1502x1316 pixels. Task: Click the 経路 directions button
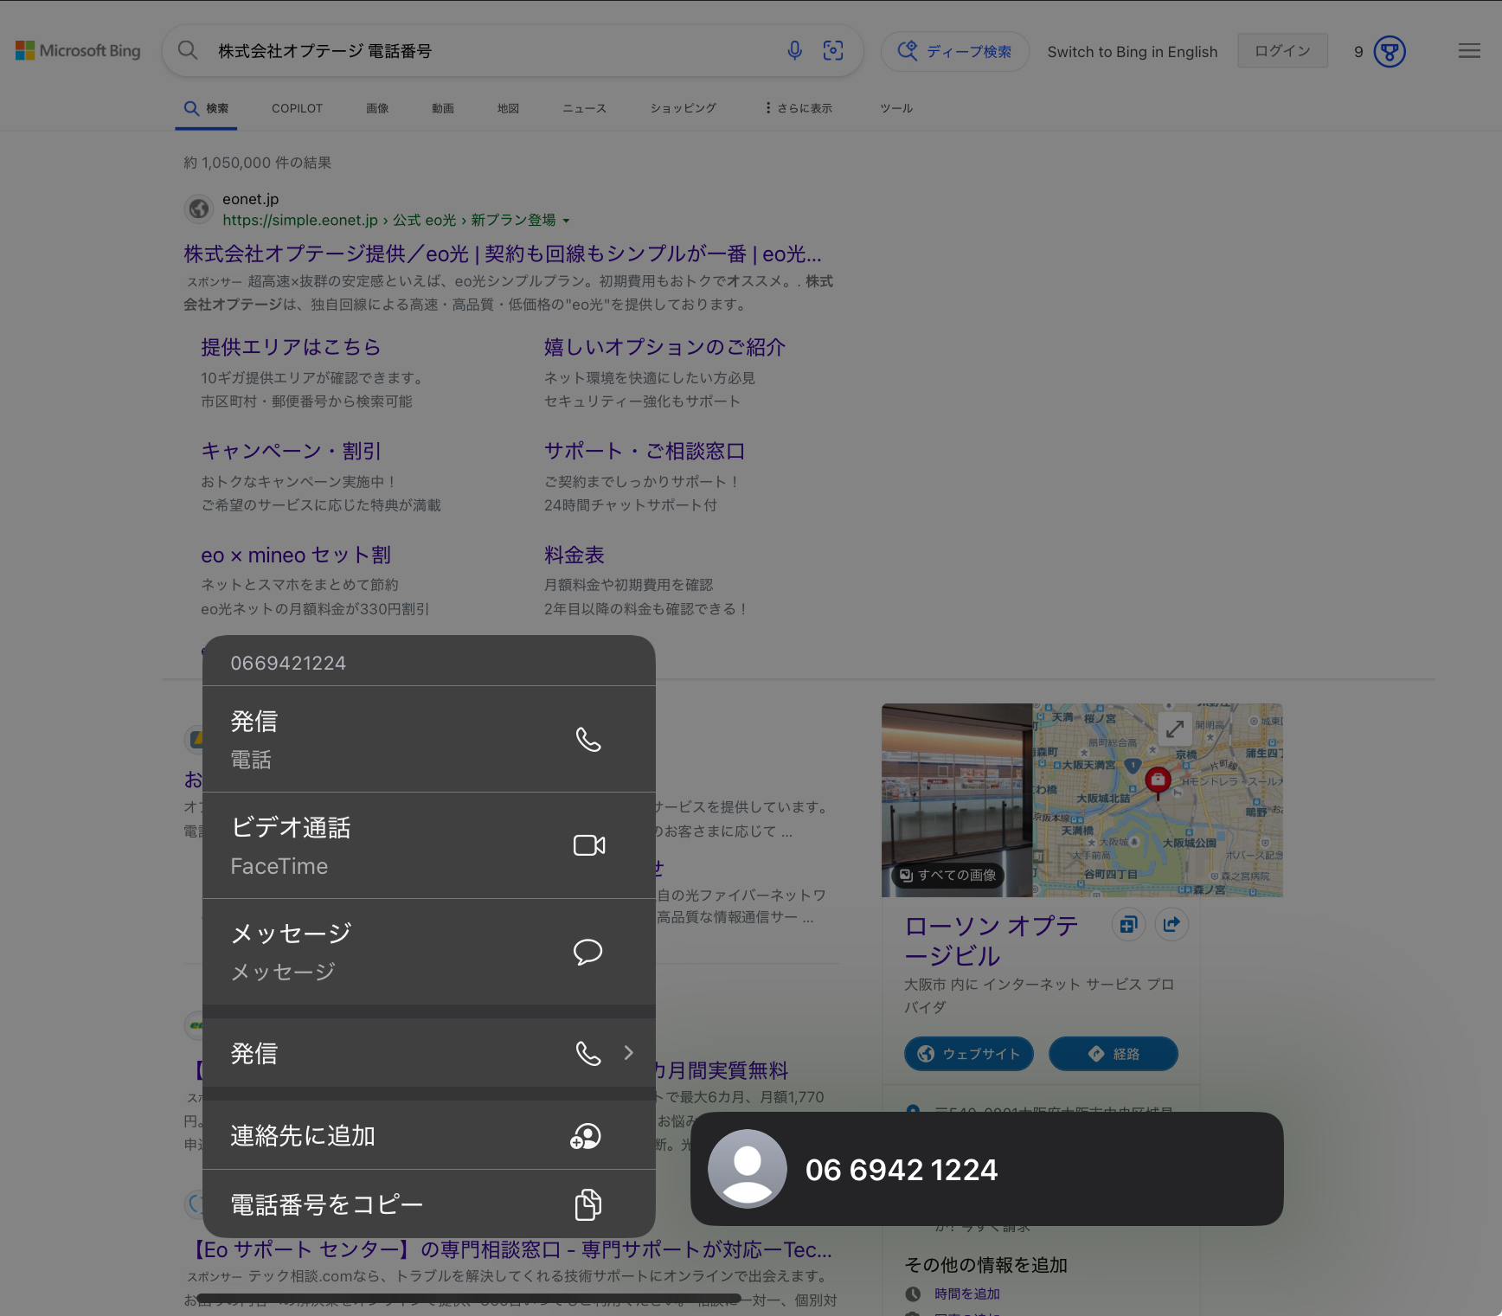click(1113, 1054)
